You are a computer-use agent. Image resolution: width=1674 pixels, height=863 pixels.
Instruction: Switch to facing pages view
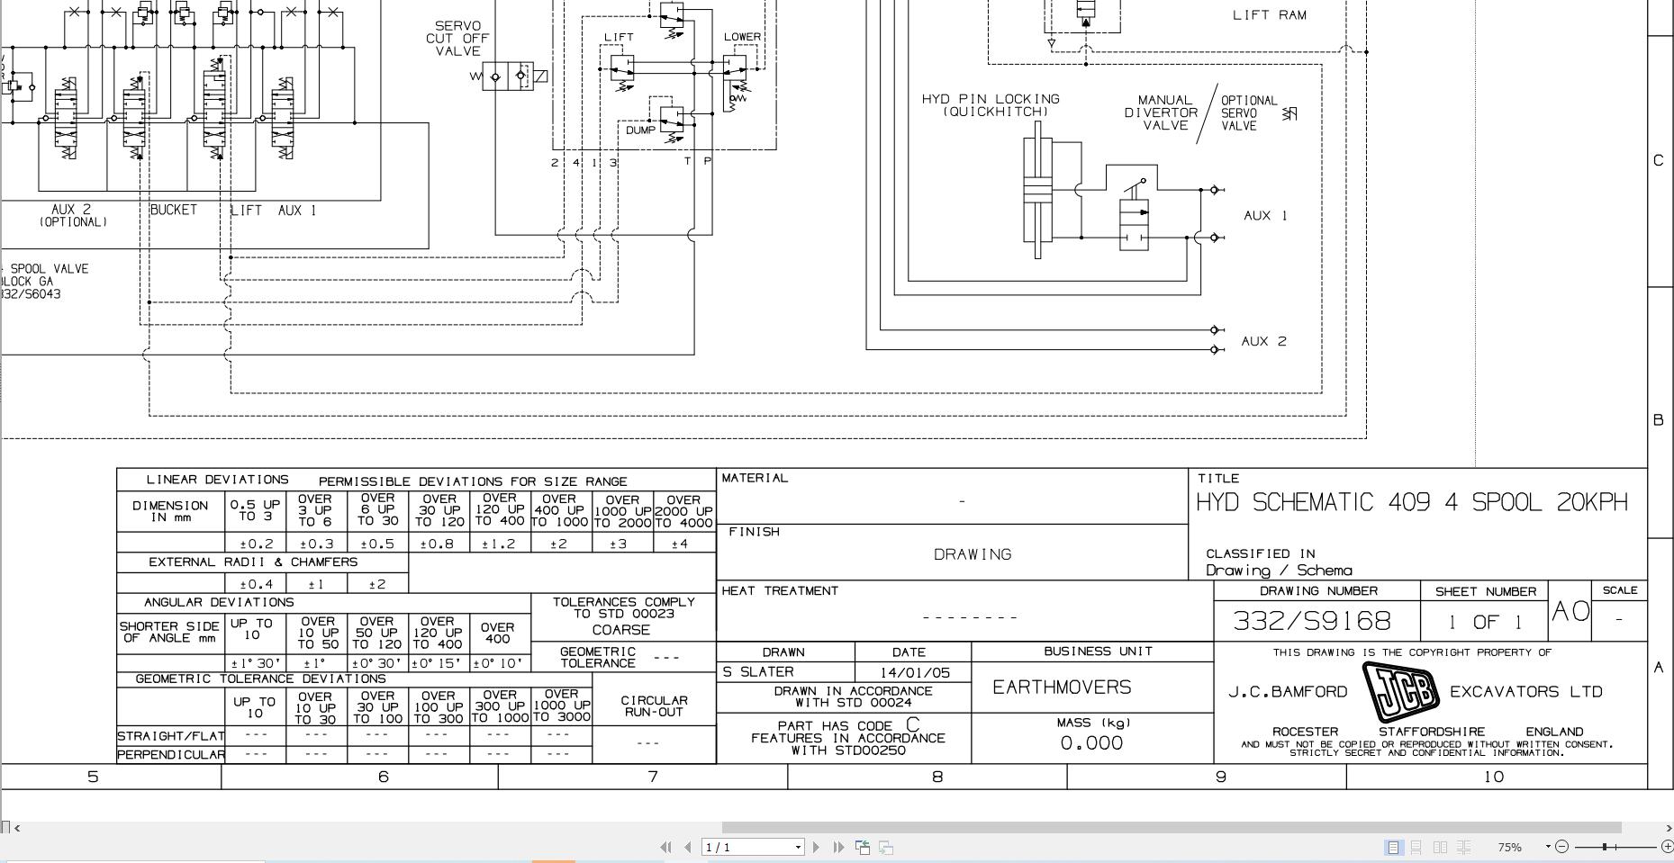1440,847
